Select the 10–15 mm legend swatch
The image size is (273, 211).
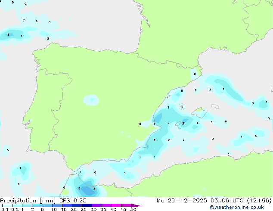pyautogui.click(x=57, y=205)
